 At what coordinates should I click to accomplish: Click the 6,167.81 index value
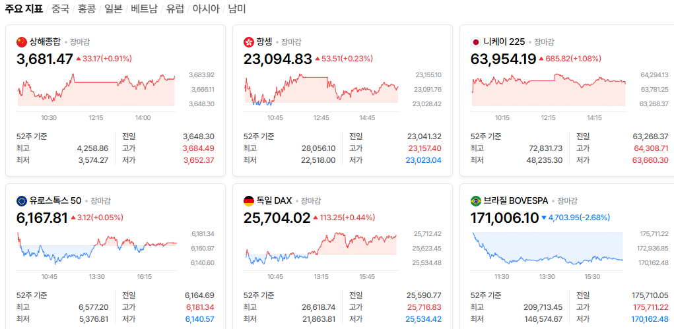[42, 218]
